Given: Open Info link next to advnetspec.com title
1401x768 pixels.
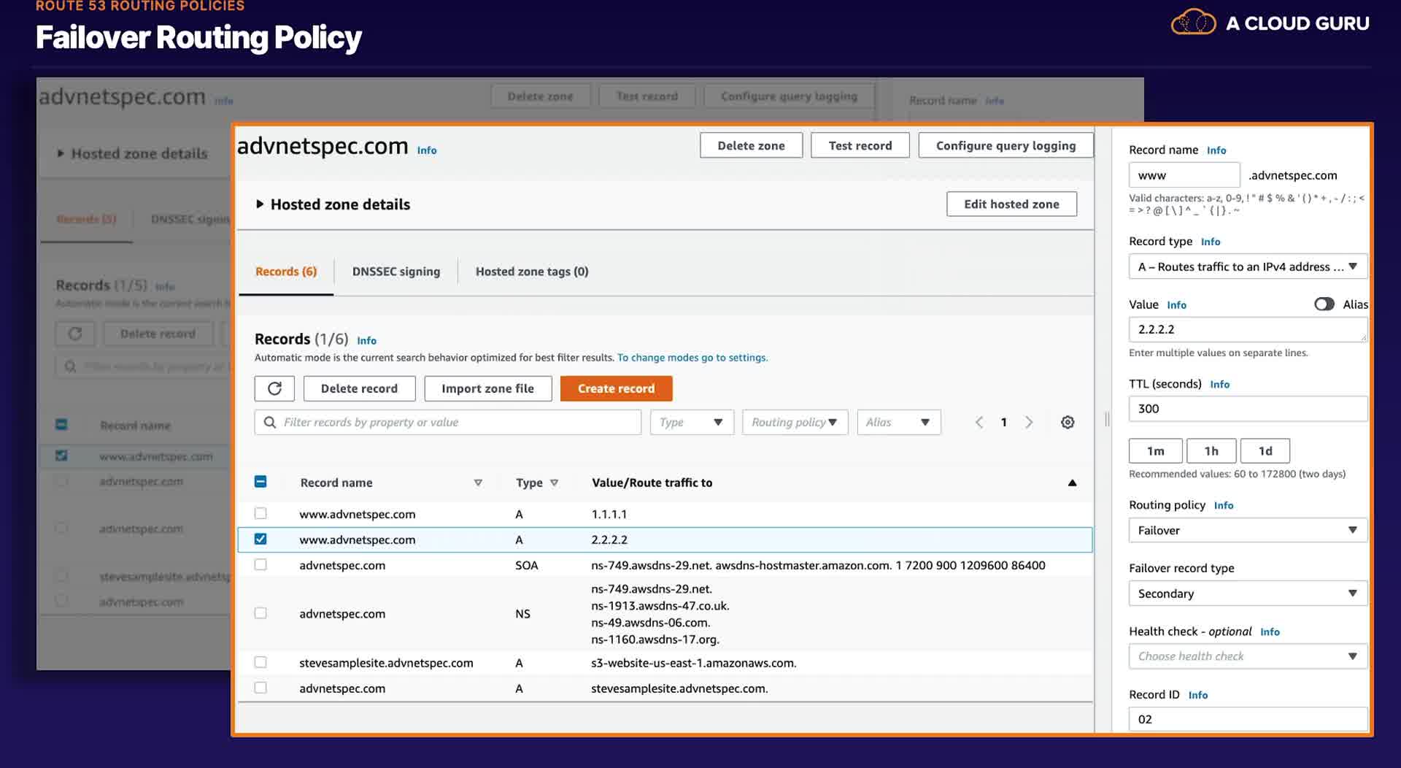Looking at the screenshot, I should coord(427,150).
